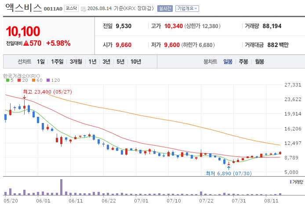The image size is (305, 206).
Task: Click the stock code 0011A0
Action: pyautogui.click(x=53, y=9)
